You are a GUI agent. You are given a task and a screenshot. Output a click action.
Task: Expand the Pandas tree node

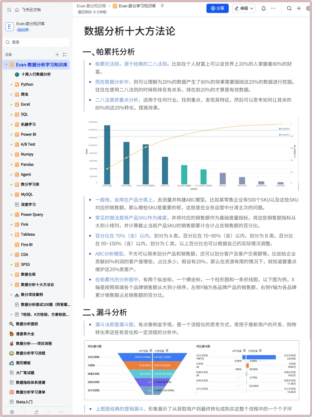[12, 164]
